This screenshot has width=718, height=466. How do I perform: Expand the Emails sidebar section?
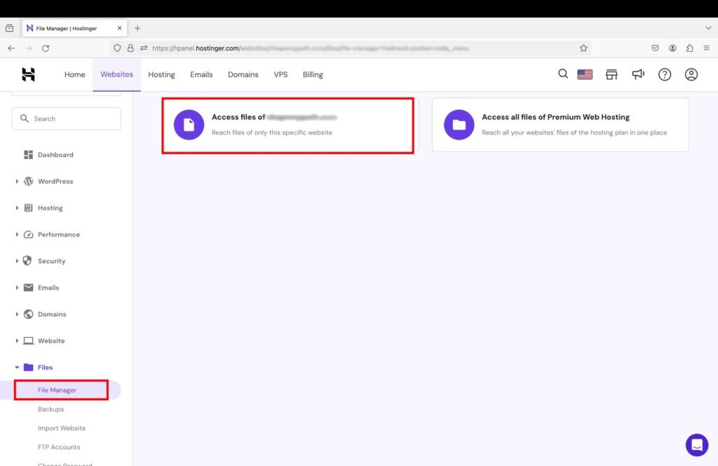tap(17, 287)
